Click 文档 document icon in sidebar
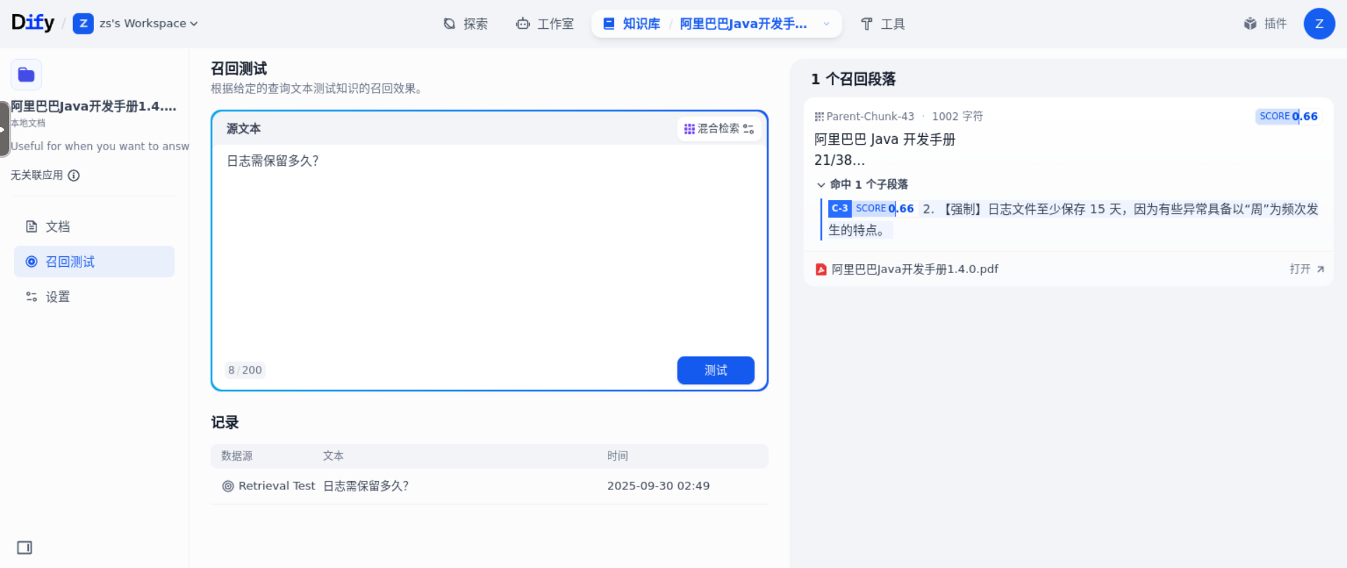 (x=32, y=227)
